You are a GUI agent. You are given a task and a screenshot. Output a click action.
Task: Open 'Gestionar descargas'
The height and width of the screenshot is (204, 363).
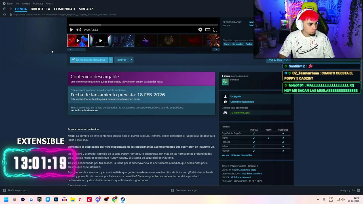pyautogui.click(x=184, y=190)
